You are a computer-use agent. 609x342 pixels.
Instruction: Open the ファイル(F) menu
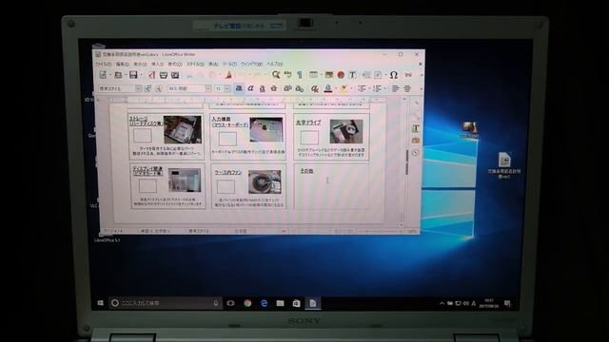click(x=104, y=64)
